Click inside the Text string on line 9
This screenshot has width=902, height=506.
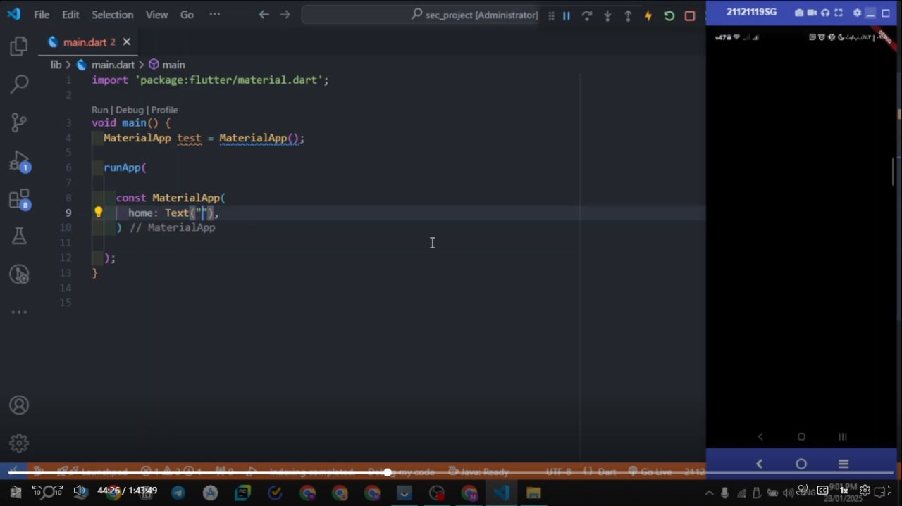coord(202,213)
